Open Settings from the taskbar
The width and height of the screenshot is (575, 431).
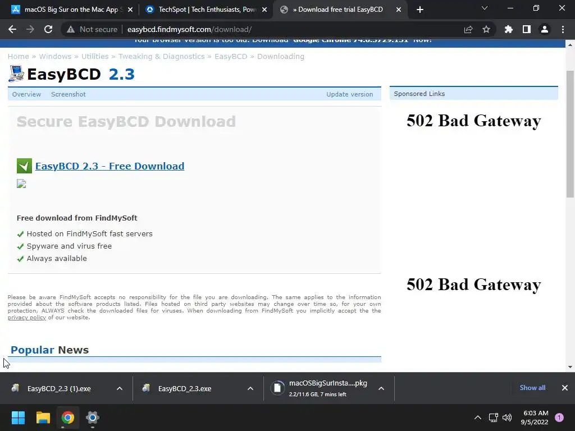tap(93, 418)
